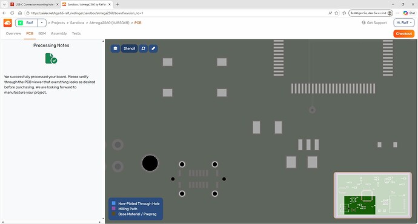This screenshot has height=224, width=418.
Task: Click the orange Checkout button
Action: click(404, 33)
